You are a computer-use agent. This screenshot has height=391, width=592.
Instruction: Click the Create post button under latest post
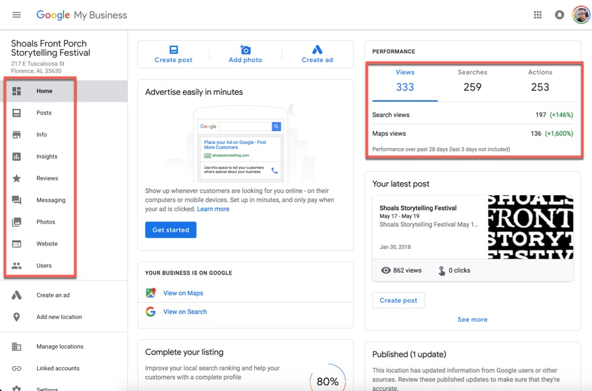(398, 300)
